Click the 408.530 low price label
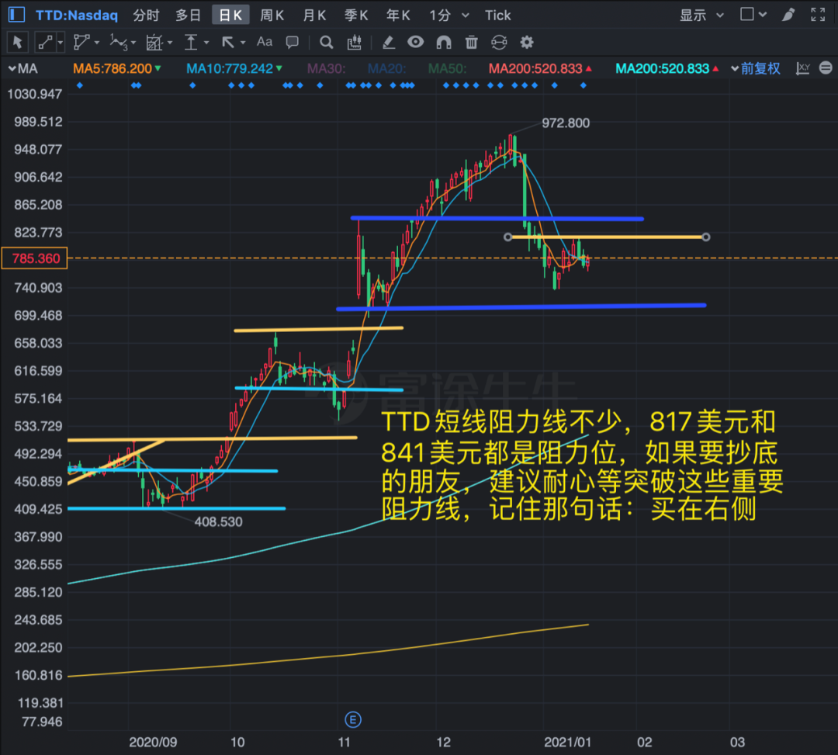The height and width of the screenshot is (755, 838). (218, 521)
